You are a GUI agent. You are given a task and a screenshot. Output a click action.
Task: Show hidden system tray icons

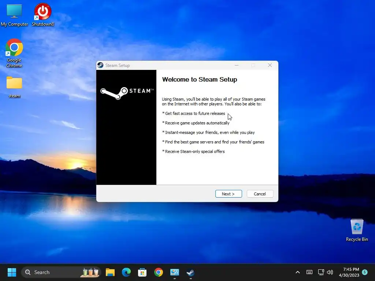click(x=298, y=272)
